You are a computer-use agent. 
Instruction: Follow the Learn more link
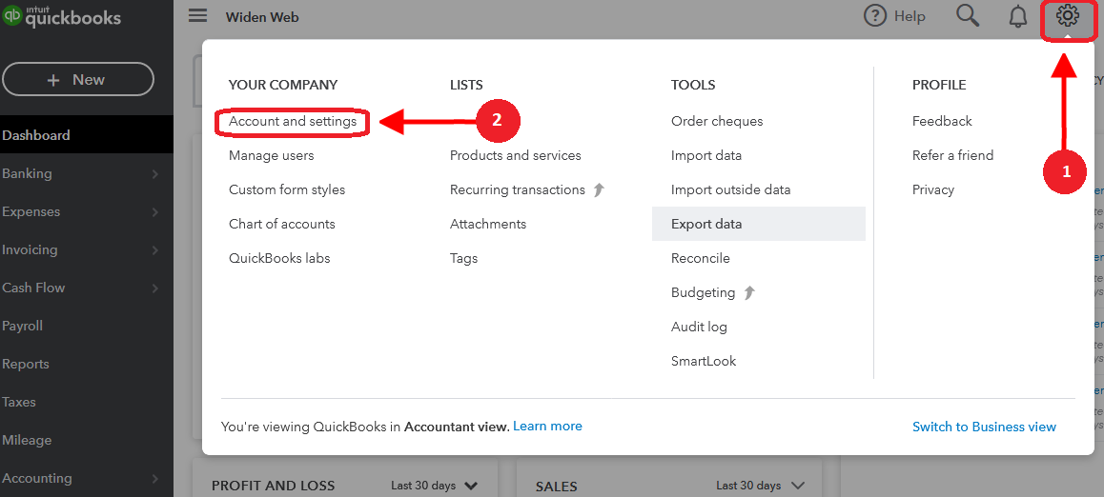point(547,426)
